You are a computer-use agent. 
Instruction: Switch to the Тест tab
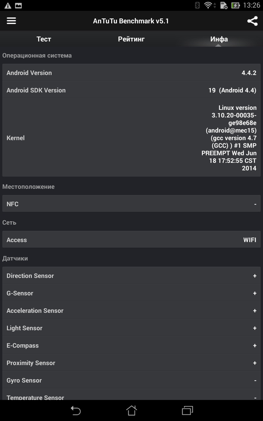coord(44,39)
